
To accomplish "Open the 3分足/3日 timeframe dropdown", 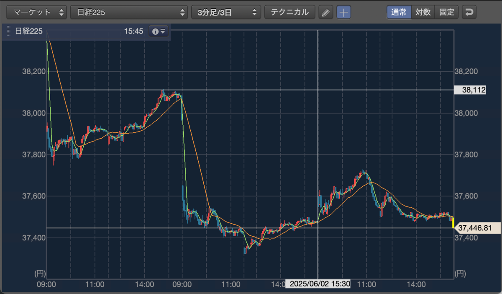I will (x=226, y=12).
